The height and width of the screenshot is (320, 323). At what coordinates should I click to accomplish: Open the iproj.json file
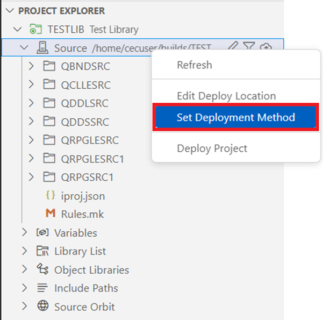pos(75,196)
